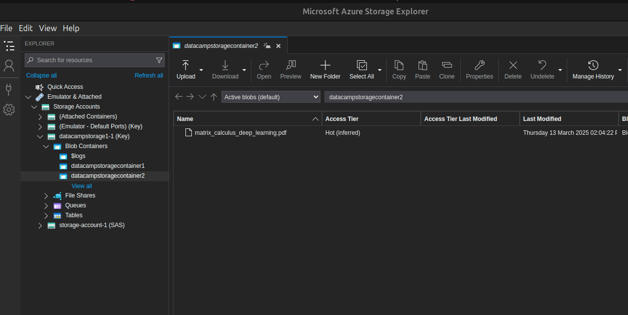The width and height of the screenshot is (628, 315).
Task: Click the Refresh all link
Action: pyautogui.click(x=149, y=76)
